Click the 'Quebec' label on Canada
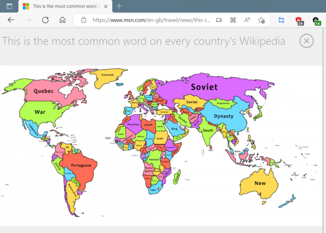This screenshot has width=326, height=233. pos(43,91)
